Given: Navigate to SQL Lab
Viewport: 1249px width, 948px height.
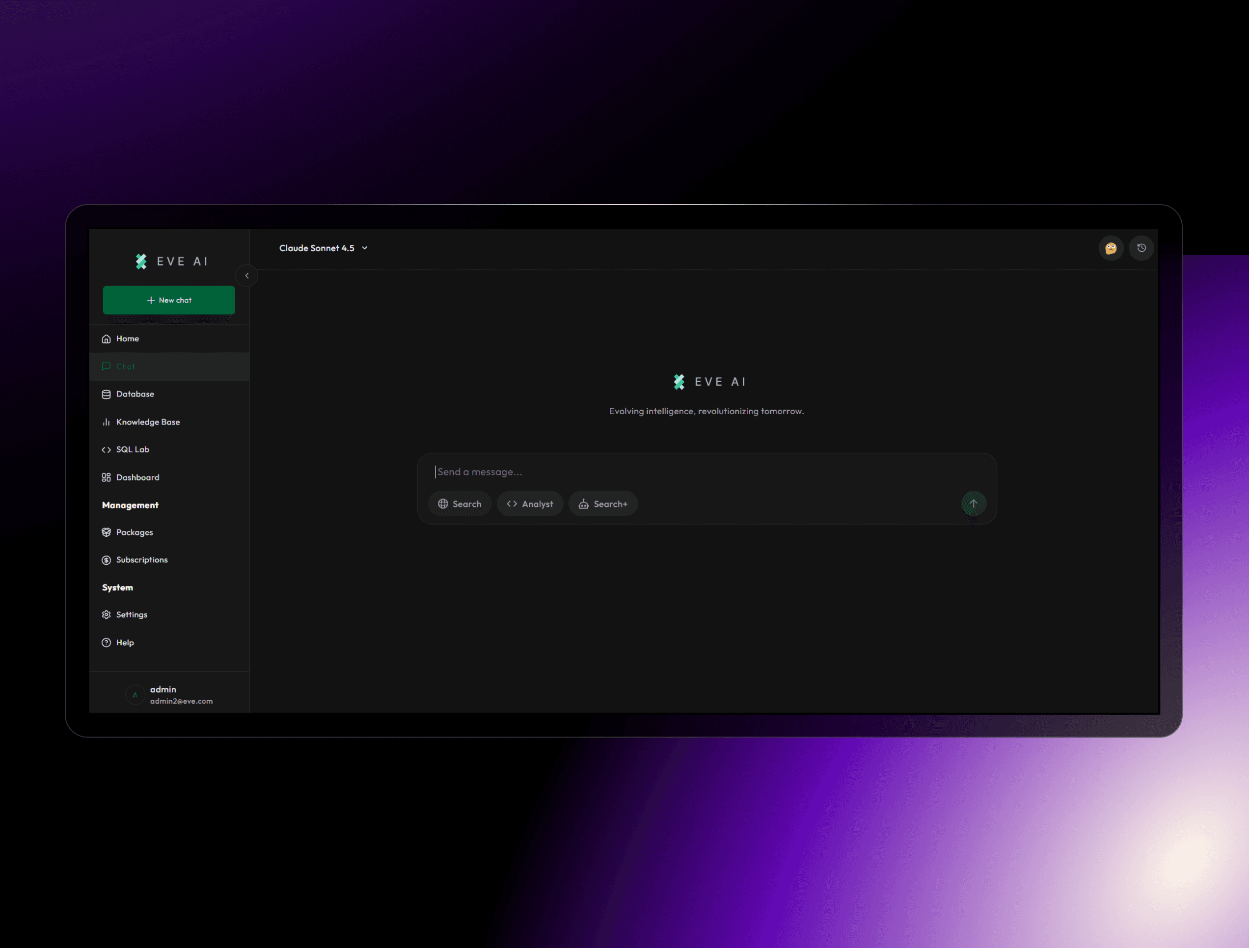Looking at the screenshot, I should coord(132,449).
